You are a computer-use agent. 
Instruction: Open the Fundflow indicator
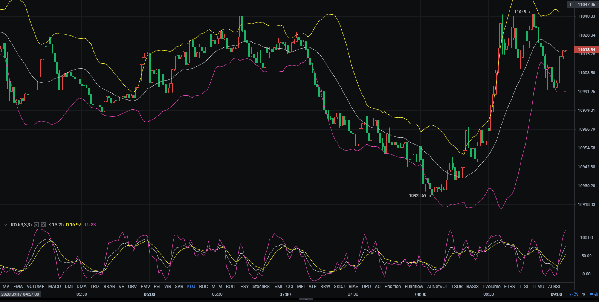[414, 287]
